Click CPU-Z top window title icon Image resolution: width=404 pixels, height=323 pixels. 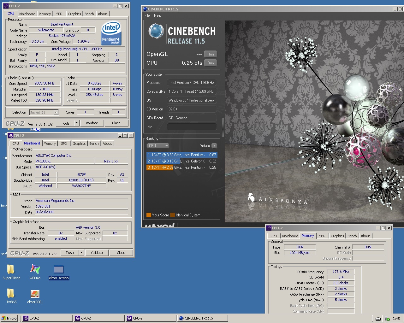pyautogui.click(x=6, y=6)
